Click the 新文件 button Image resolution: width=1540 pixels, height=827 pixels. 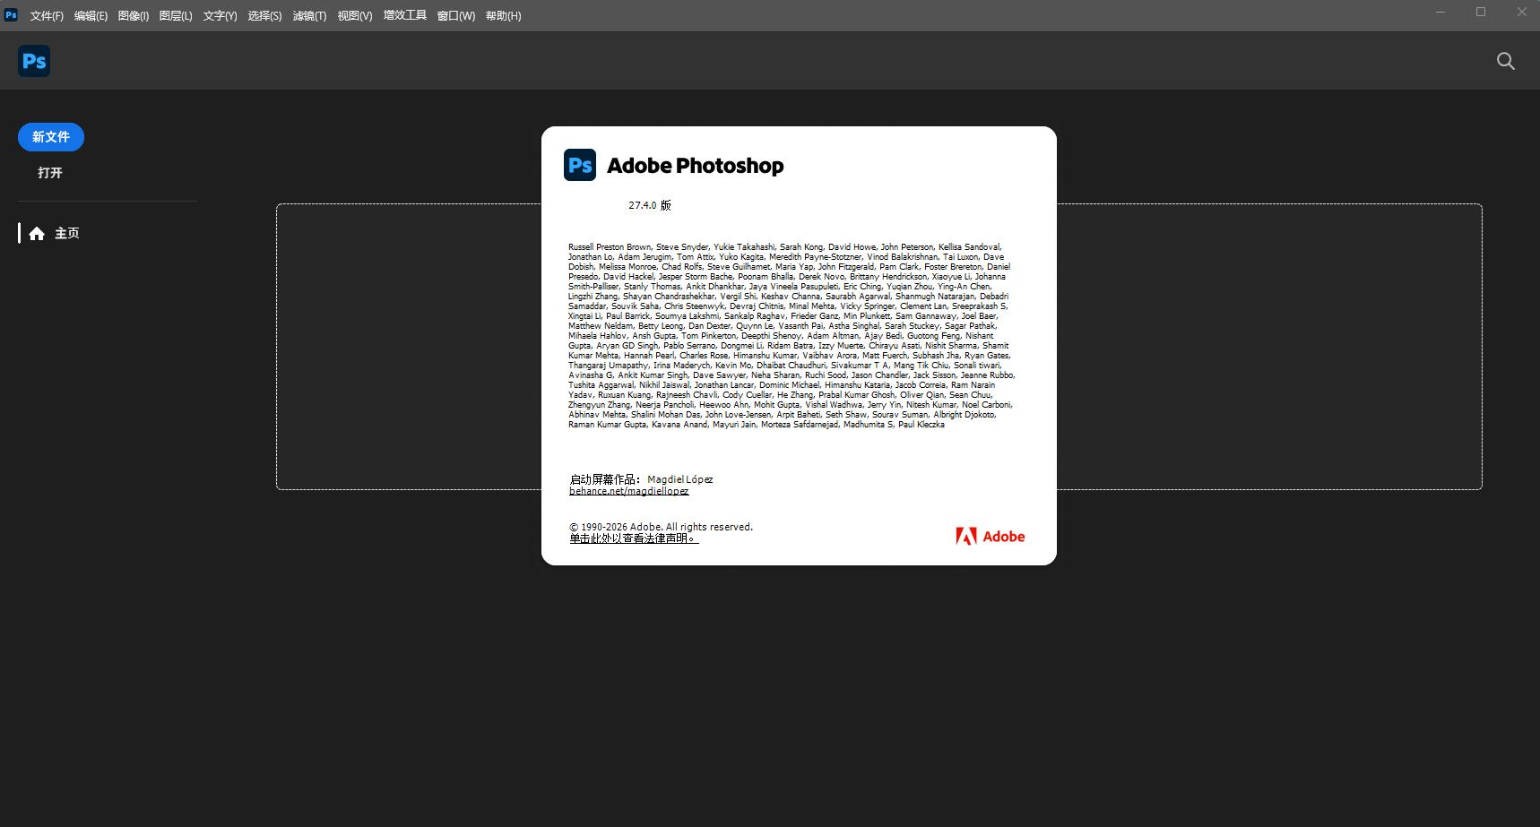click(51, 137)
